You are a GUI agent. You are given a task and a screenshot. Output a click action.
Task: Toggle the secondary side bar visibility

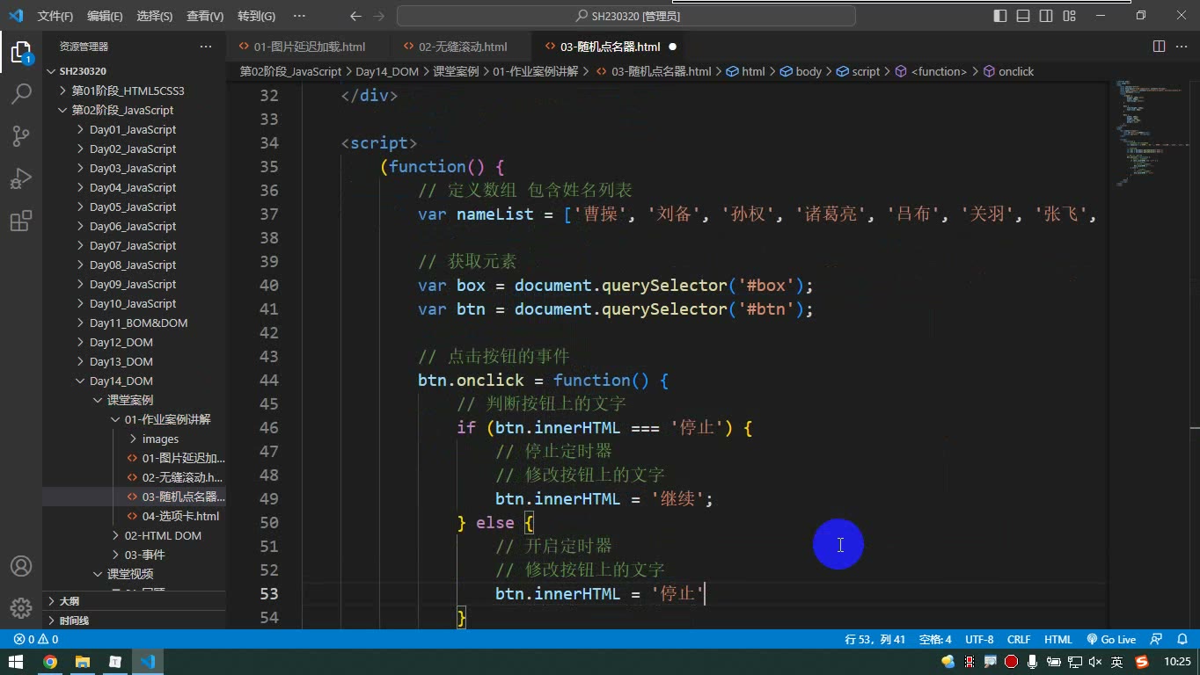(1046, 16)
